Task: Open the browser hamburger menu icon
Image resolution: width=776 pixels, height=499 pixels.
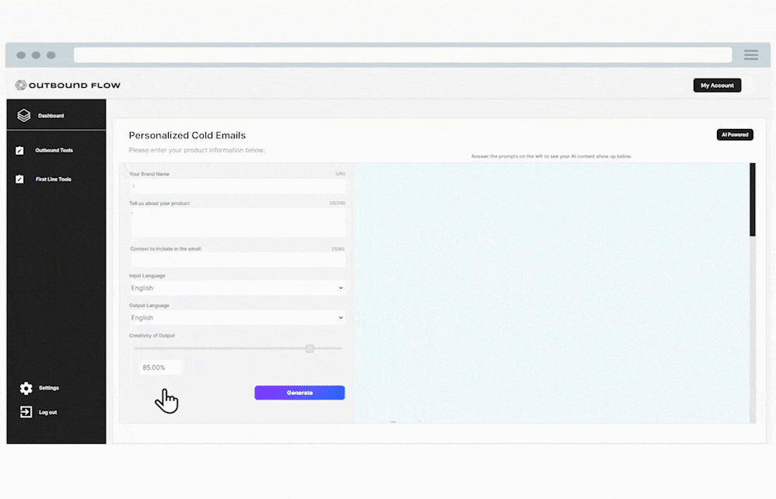Action: (x=750, y=55)
